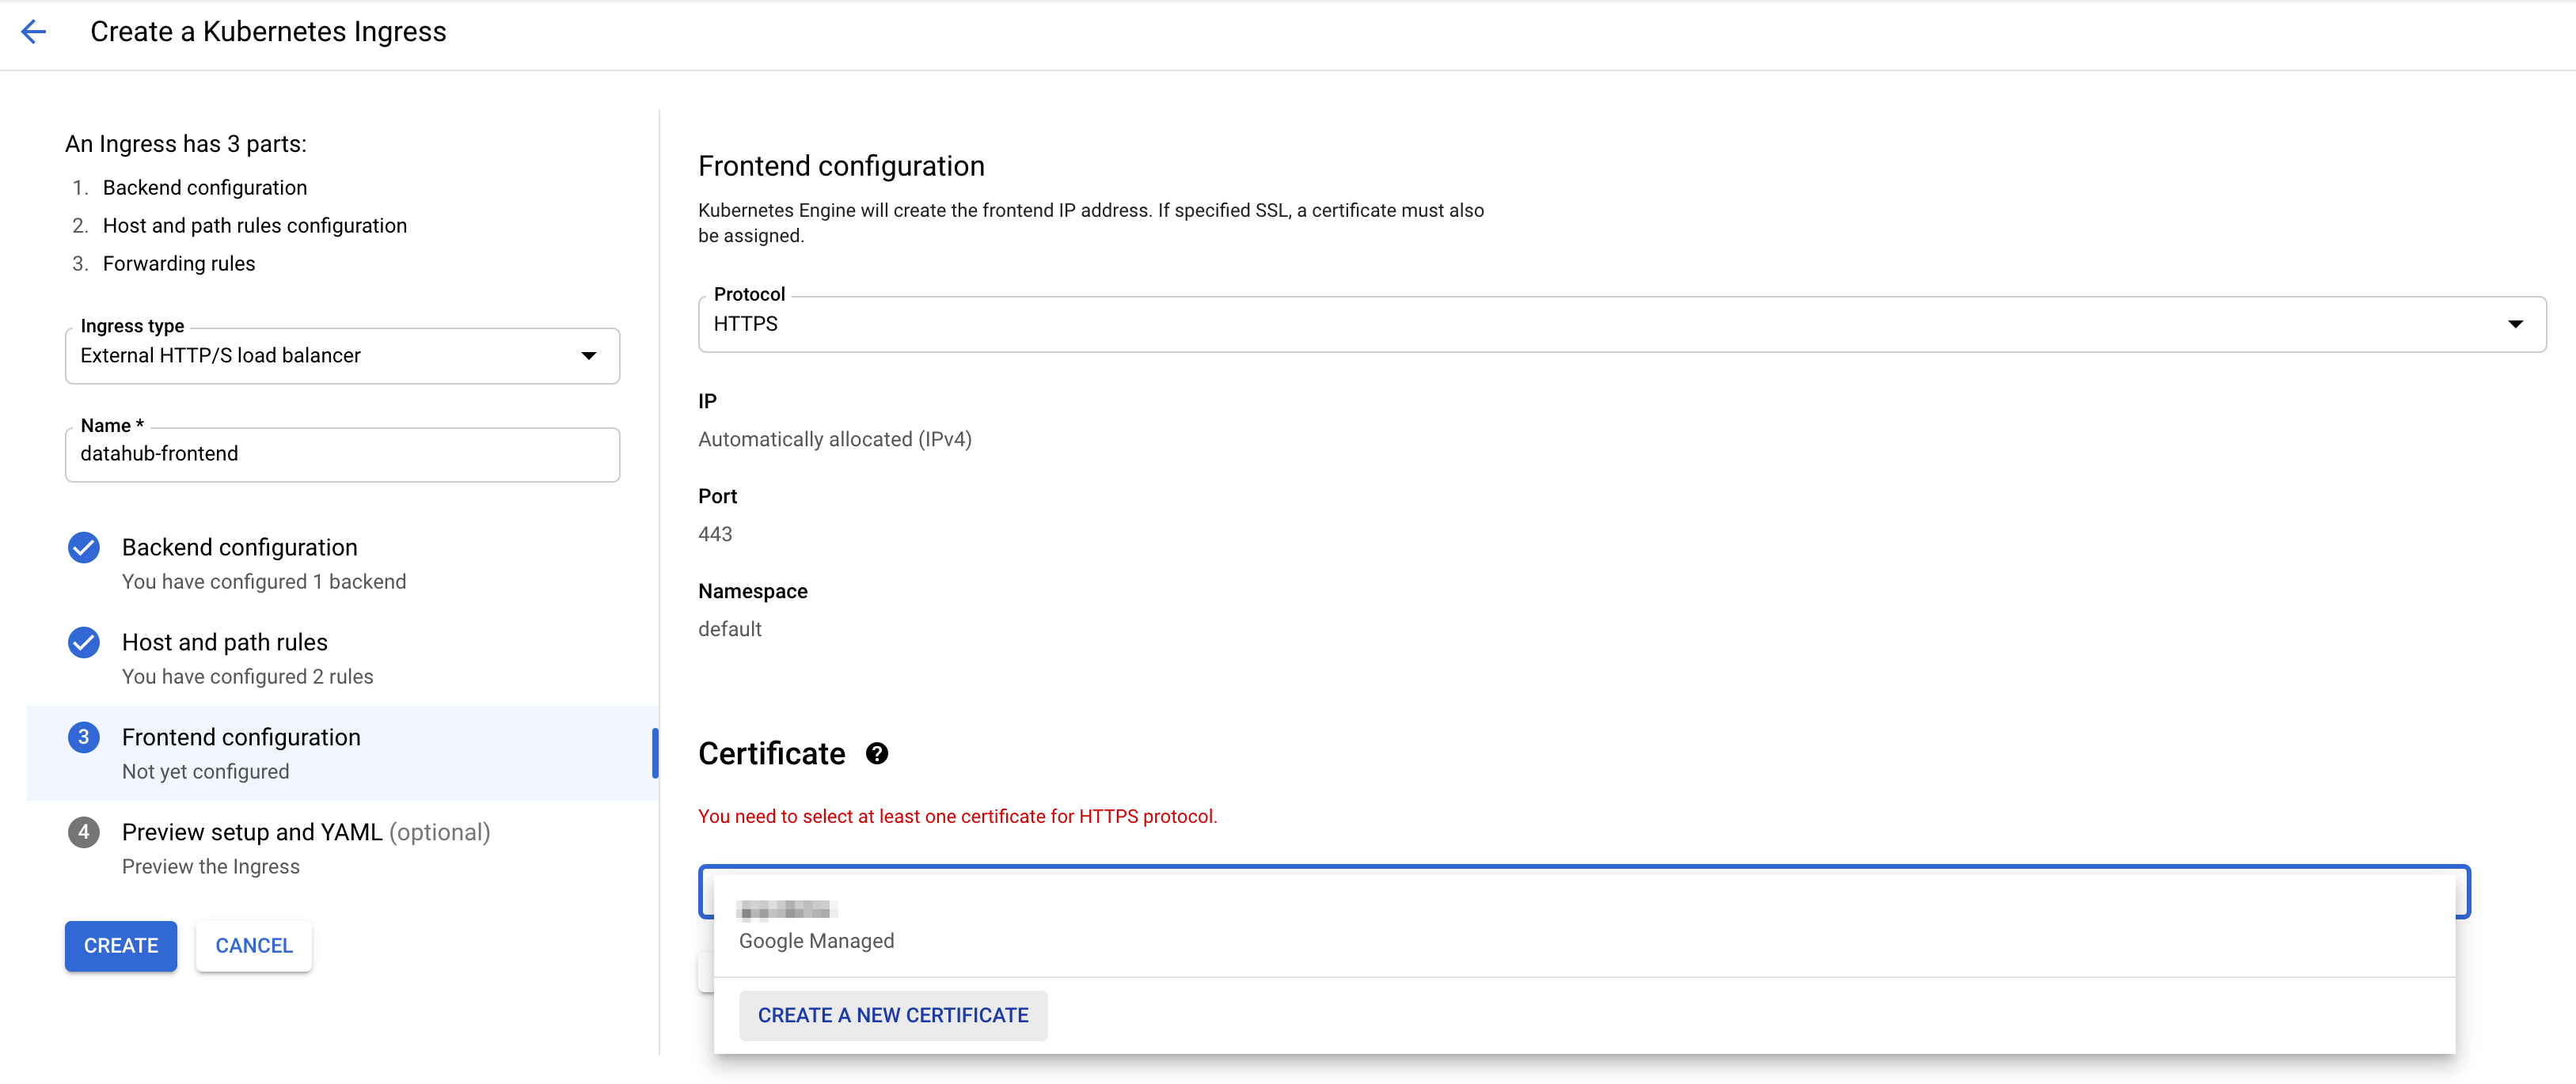2576x1084 pixels.
Task: Click the step 4 Preview setup badge
Action: click(84, 832)
